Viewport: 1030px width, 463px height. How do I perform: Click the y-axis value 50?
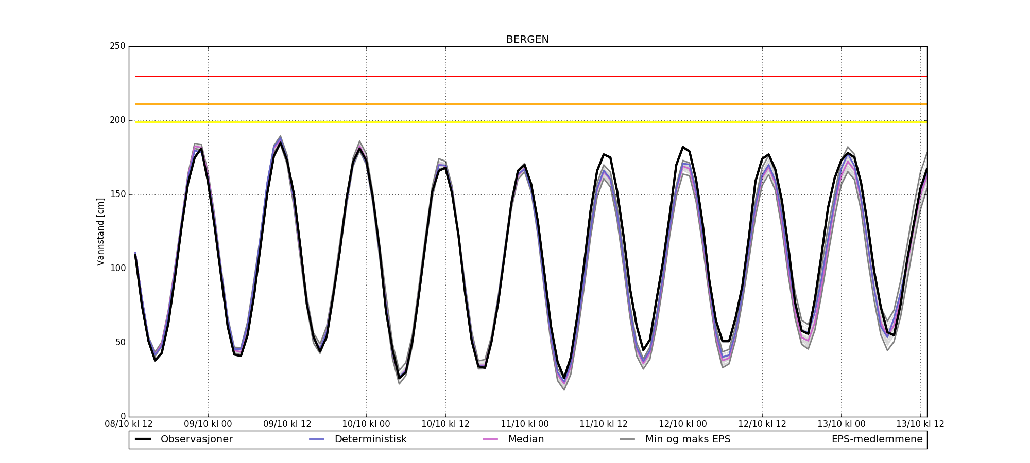(120, 343)
